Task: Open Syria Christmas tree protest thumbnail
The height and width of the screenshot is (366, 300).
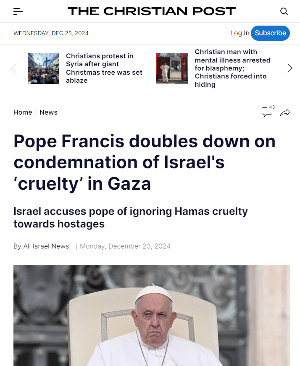Action: [x=43, y=68]
